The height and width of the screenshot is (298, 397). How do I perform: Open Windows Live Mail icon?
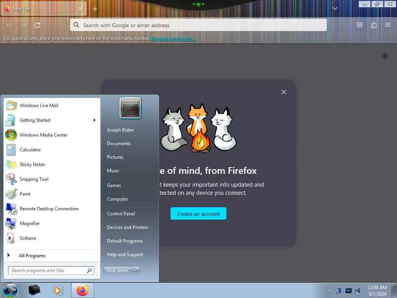point(11,106)
